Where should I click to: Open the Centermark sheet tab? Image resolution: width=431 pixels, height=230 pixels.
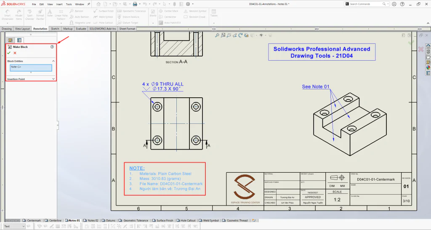(32, 220)
